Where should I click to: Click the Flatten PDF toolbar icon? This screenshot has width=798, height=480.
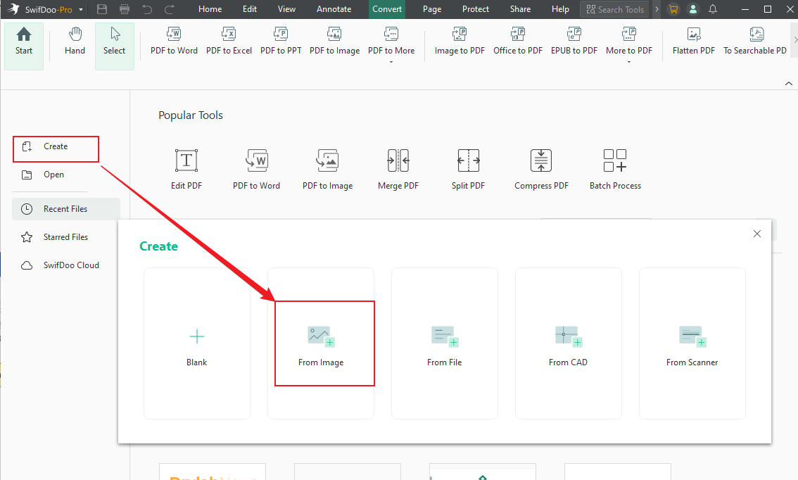pos(692,42)
